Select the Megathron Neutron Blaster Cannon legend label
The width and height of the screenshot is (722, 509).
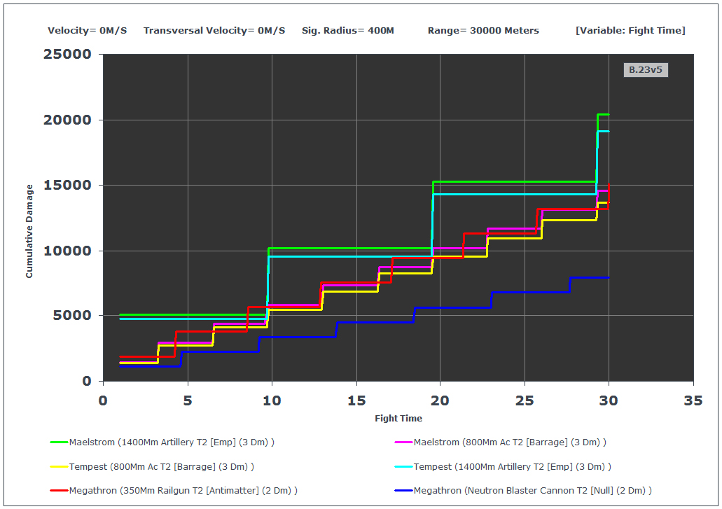(x=533, y=491)
